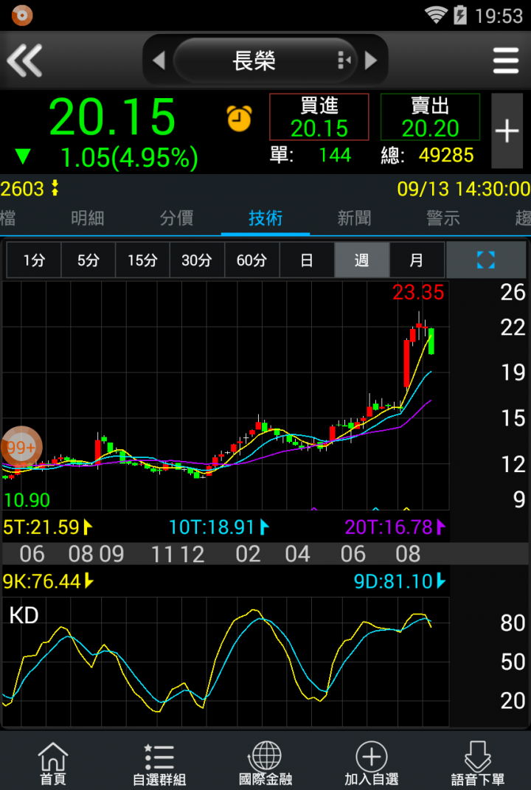Tap the current price 20.15
Viewport: 531px width, 790px height.
pyautogui.click(x=112, y=117)
